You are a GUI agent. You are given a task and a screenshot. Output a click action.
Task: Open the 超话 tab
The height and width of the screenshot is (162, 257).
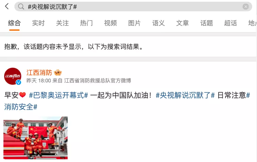point(231,23)
